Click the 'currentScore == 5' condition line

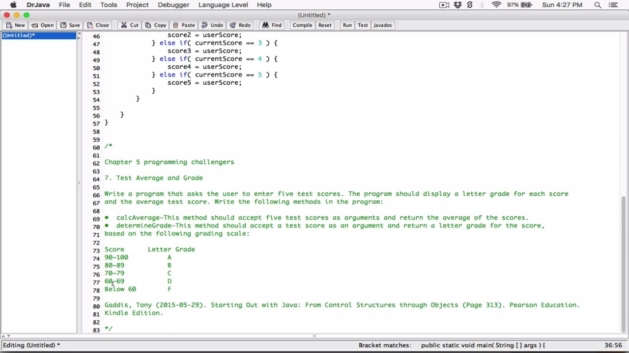(214, 75)
